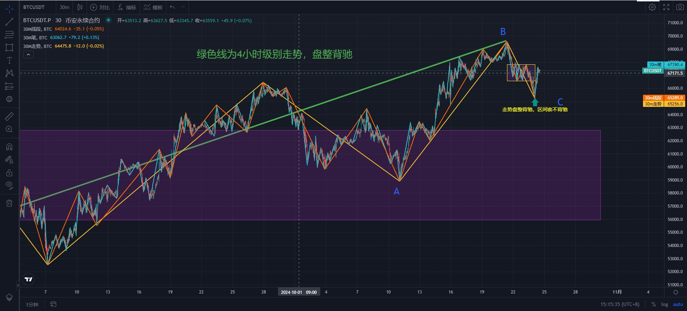Toggle magnet mode for drawings
687x311 pixels.
tap(9, 147)
